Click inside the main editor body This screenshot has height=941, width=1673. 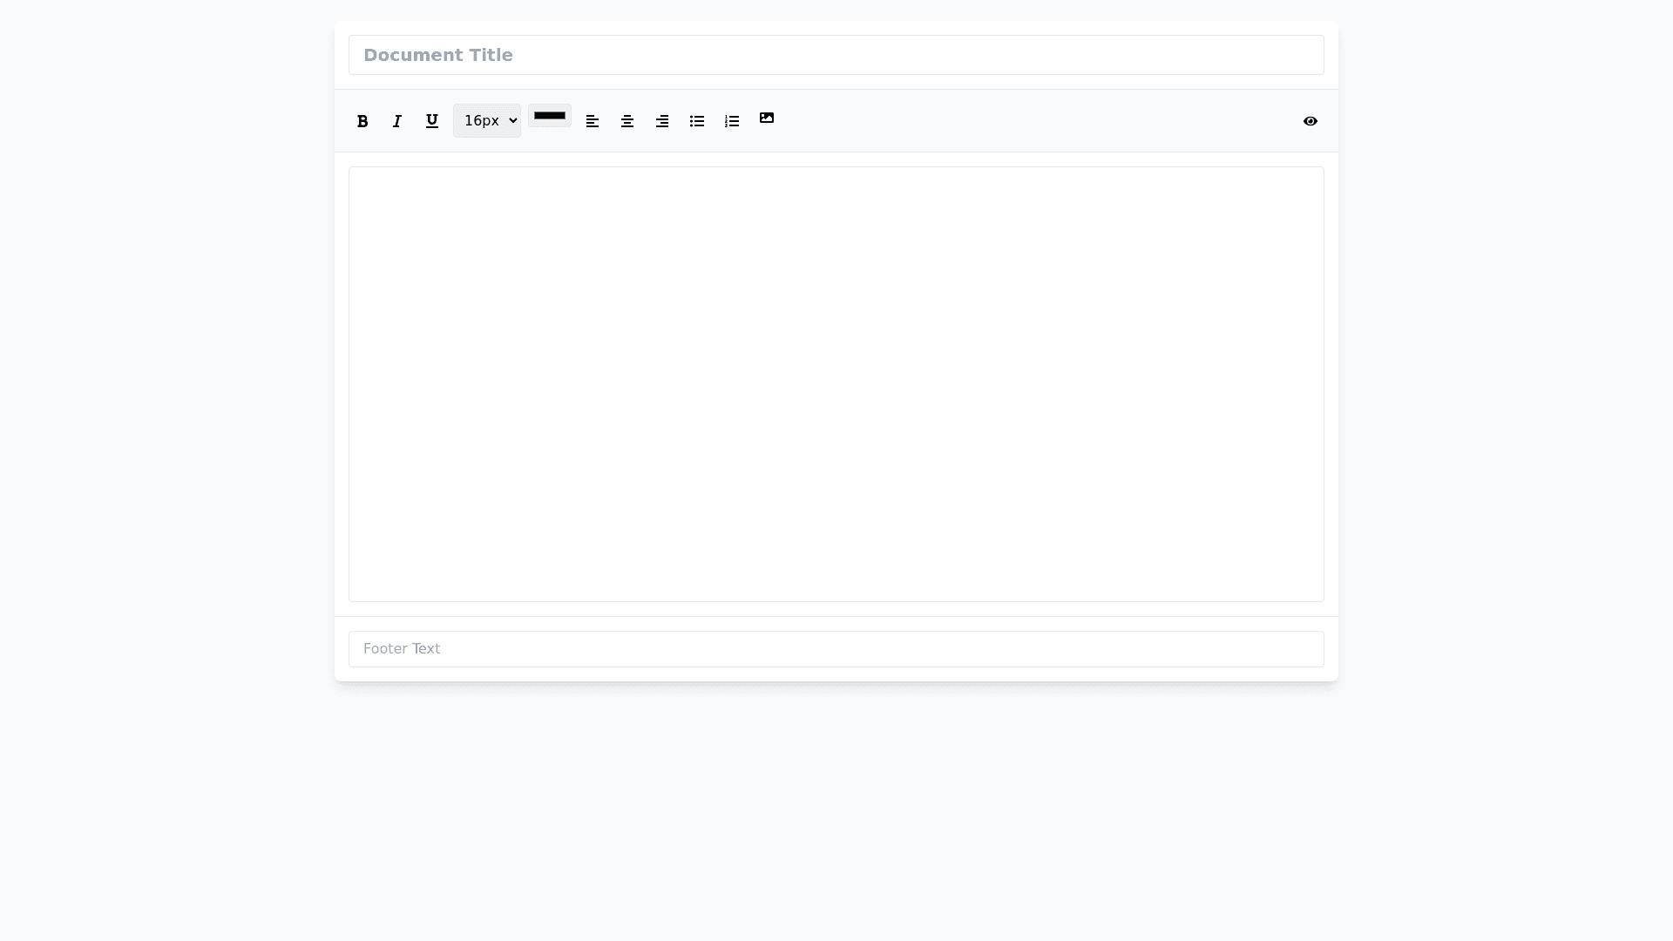pos(836,383)
